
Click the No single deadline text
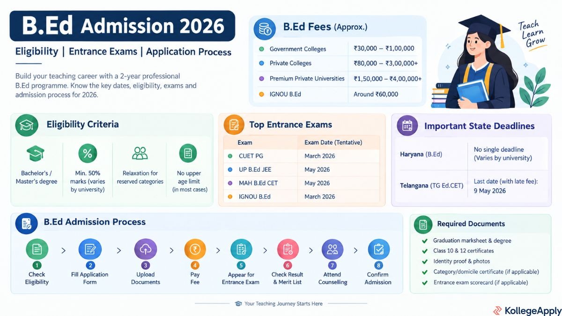coord(499,150)
